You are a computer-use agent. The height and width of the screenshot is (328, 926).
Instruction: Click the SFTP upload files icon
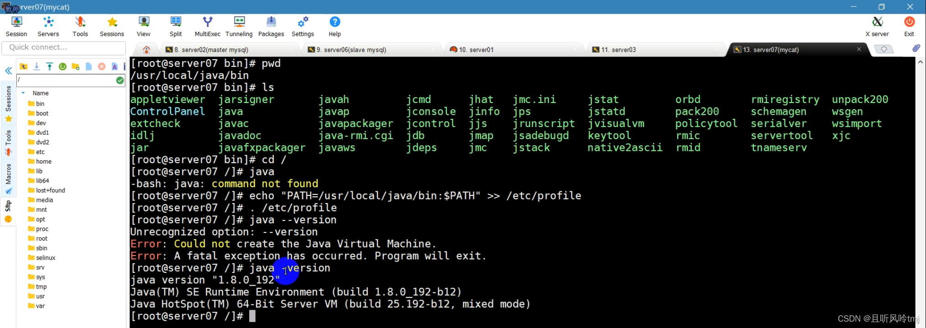(x=50, y=67)
